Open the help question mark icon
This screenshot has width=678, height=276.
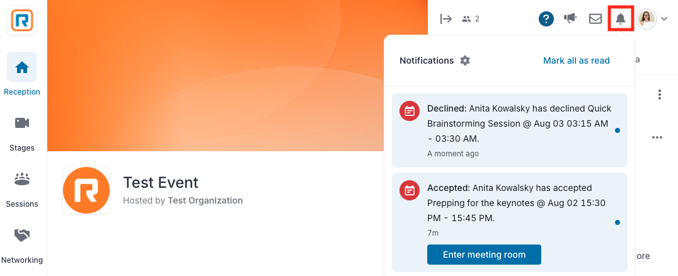(546, 19)
